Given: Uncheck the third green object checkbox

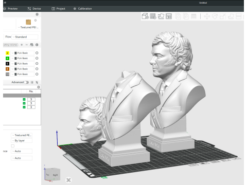Looking at the screenshot, I should (x=24, y=107).
